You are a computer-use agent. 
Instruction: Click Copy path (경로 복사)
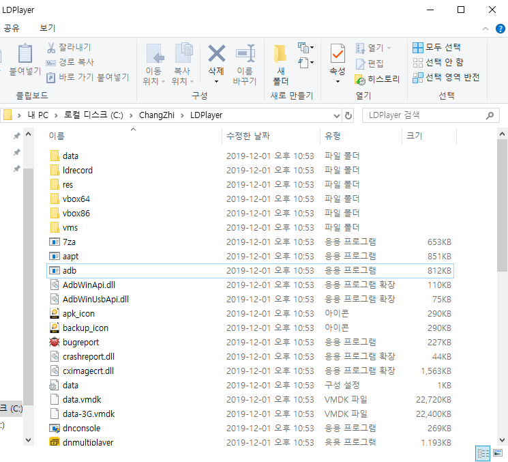pos(70,62)
